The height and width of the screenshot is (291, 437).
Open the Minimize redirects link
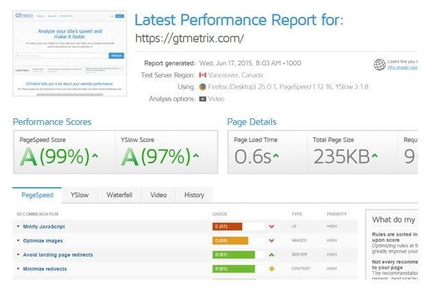(45, 269)
